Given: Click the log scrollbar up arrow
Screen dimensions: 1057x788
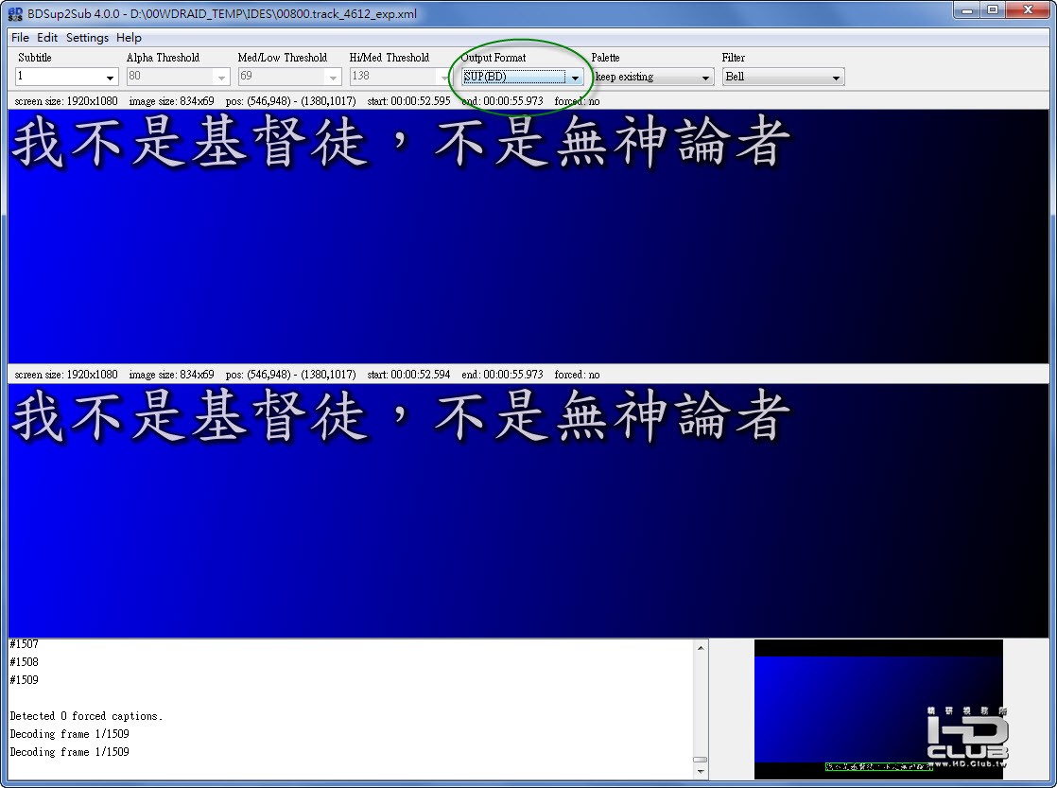Looking at the screenshot, I should click(x=701, y=649).
